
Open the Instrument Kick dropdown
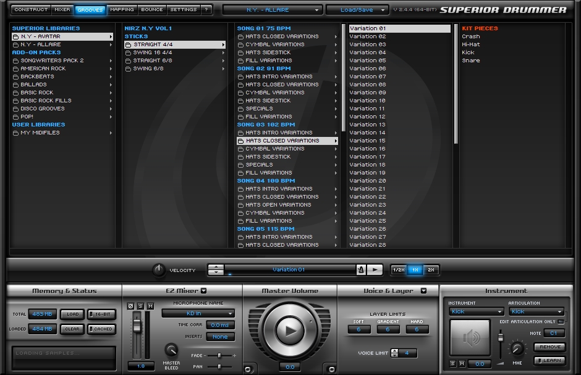[476, 311]
